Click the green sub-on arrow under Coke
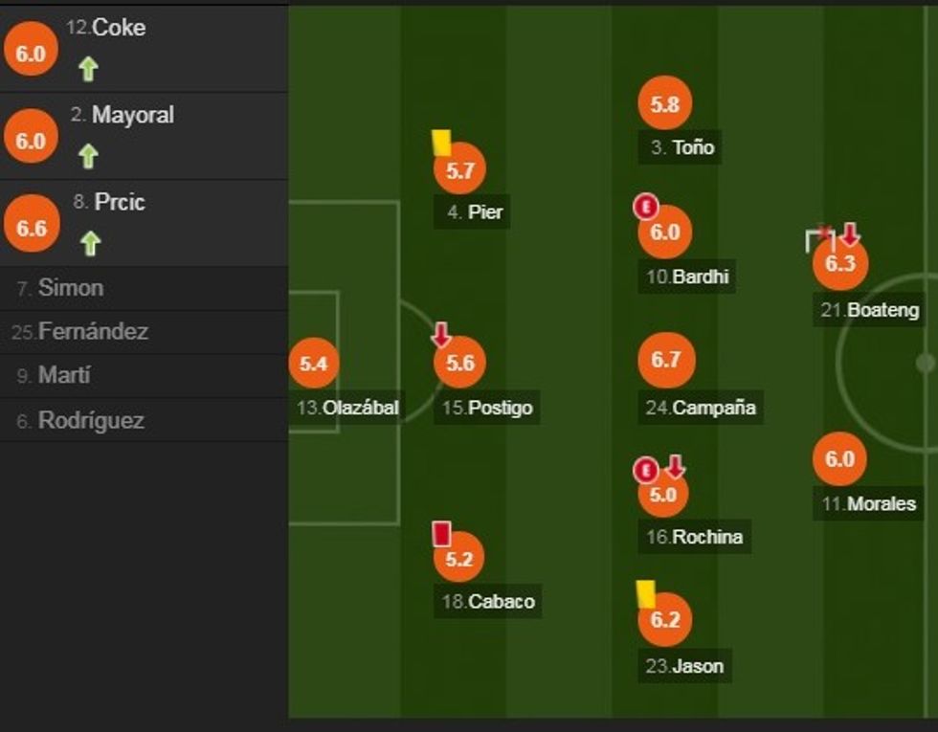 pyautogui.click(x=89, y=69)
